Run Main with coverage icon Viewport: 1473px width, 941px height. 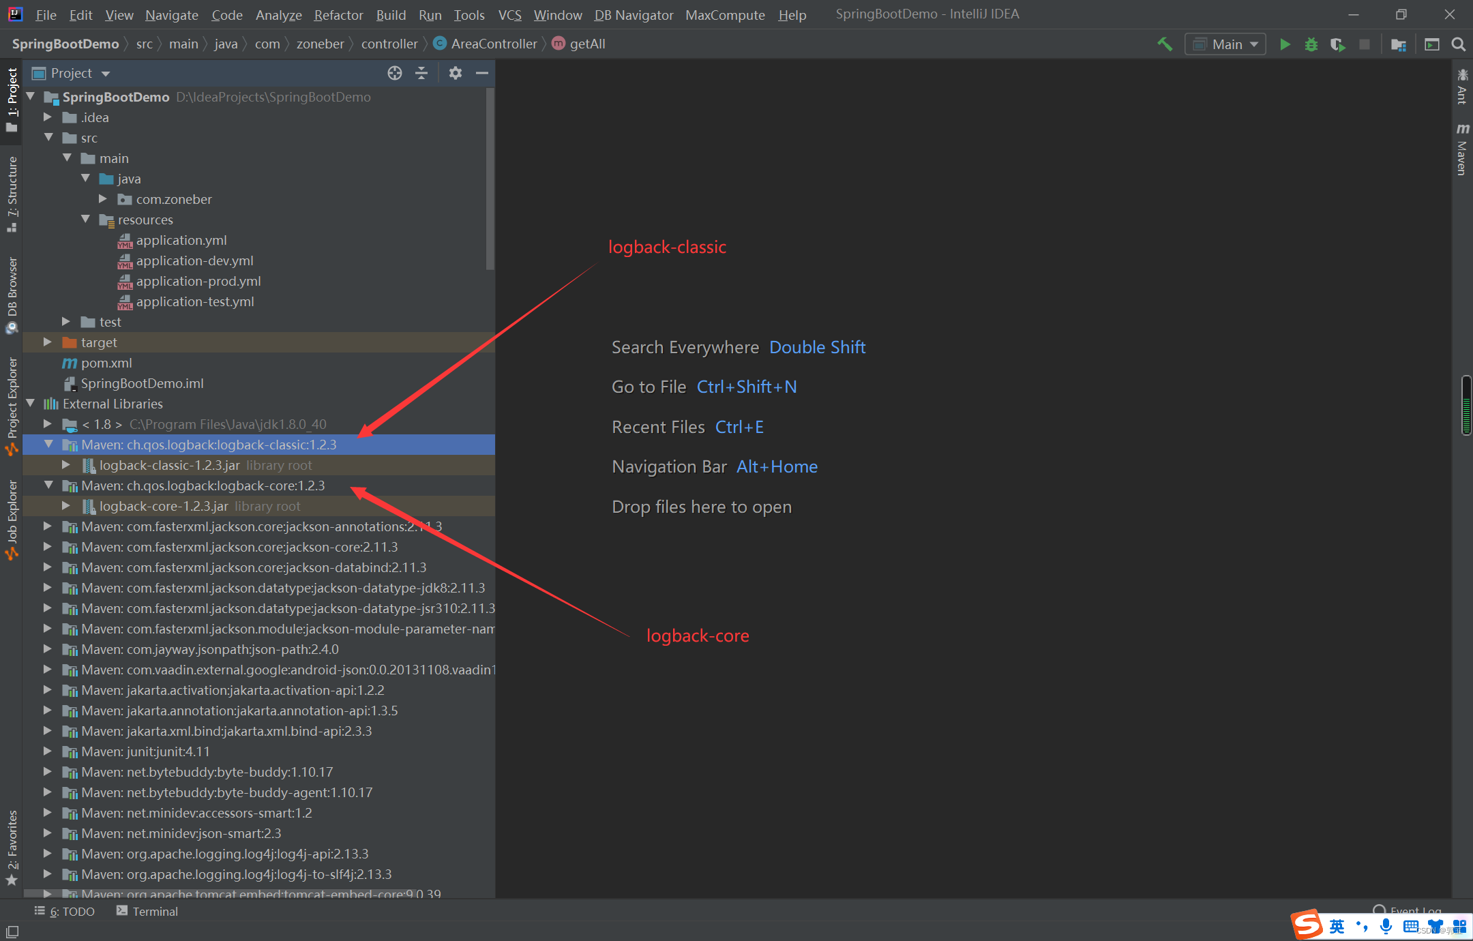pos(1337,44)
